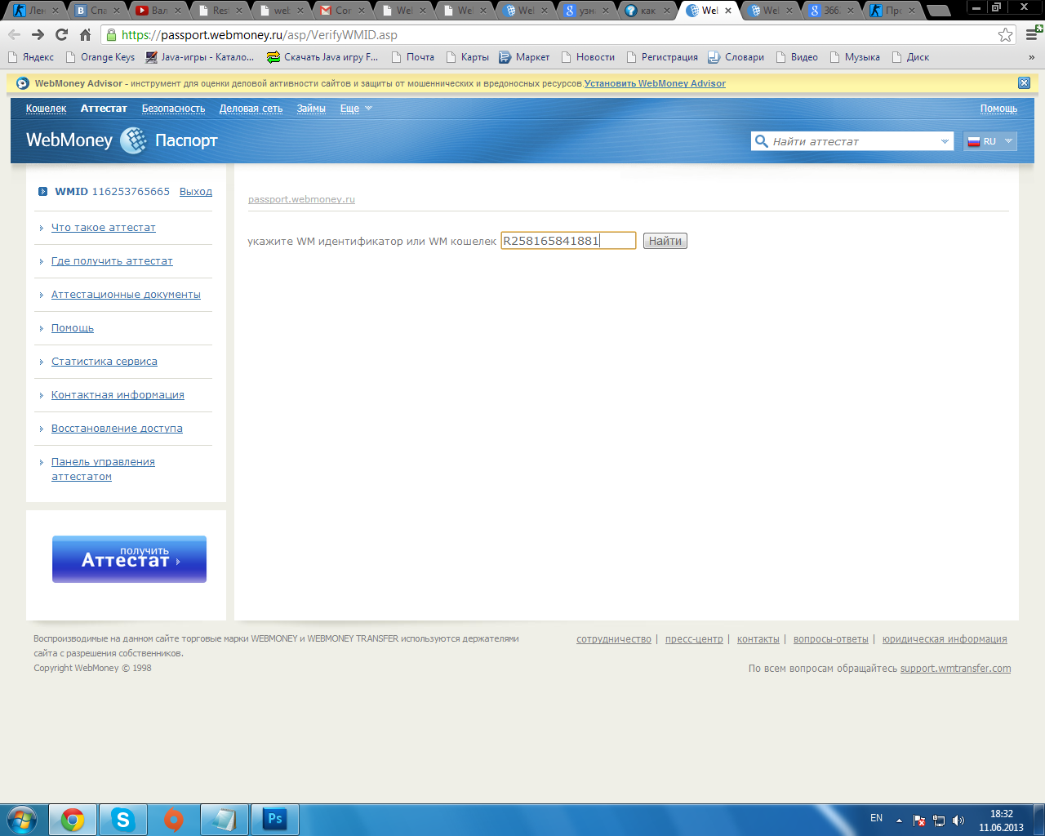Screen dimensions: 1045x836
Task: Open the сотрудничество footer link
Action: pyautogui.click(x=614, y=639)
